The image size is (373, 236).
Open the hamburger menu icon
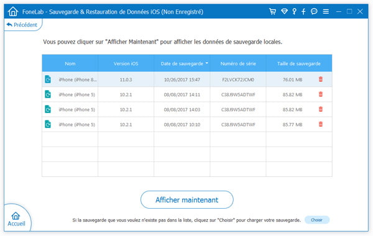pyautogui.click(x=326, y=11)
